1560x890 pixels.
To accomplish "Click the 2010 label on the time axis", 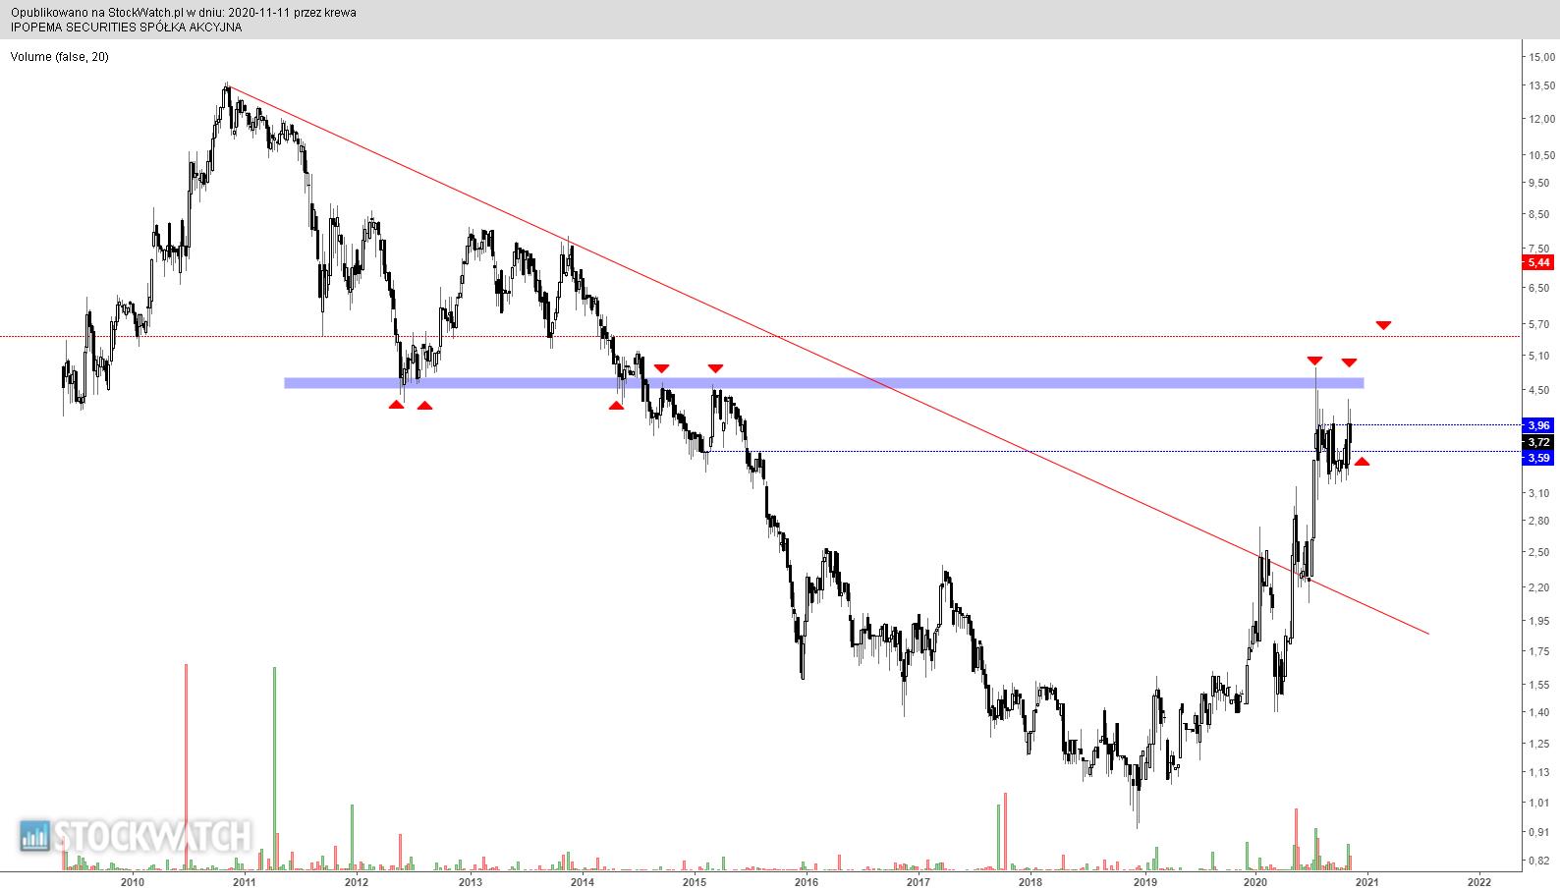I will click(132, 882).
